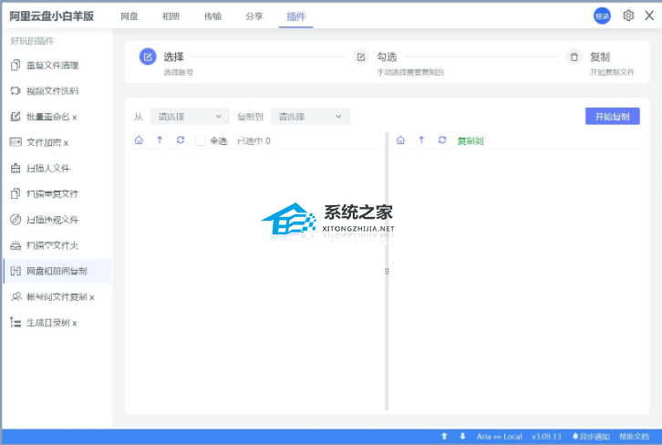Screen dimensions: 662x445
Task: Go to home folder in left pane
Action: point(139,140)
